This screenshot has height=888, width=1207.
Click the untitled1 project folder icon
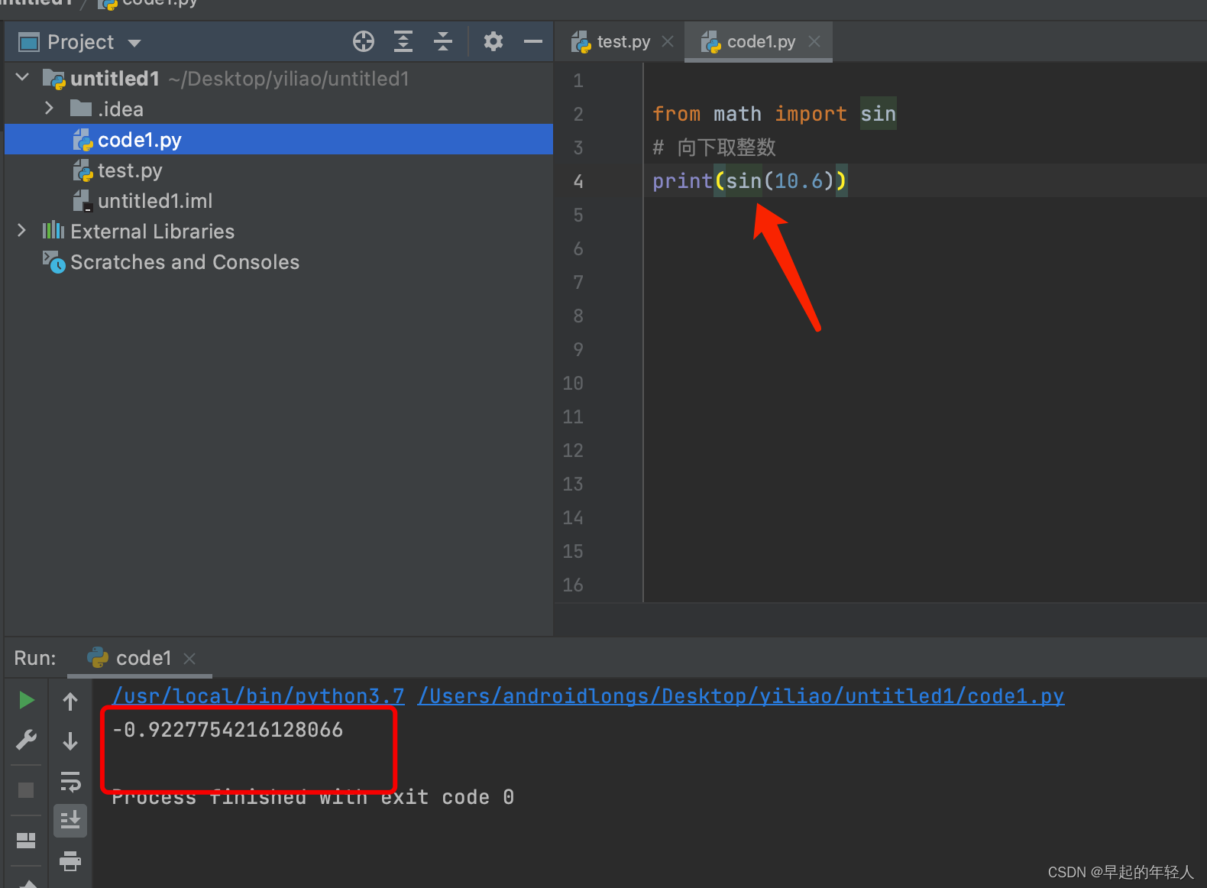coord(53,79)
